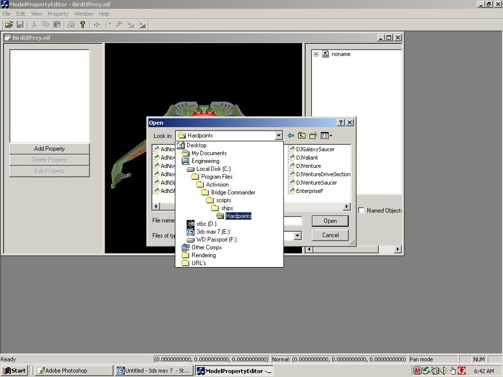Click the Paste clipboard toolbar icon
503x377 pixels.
57,25
